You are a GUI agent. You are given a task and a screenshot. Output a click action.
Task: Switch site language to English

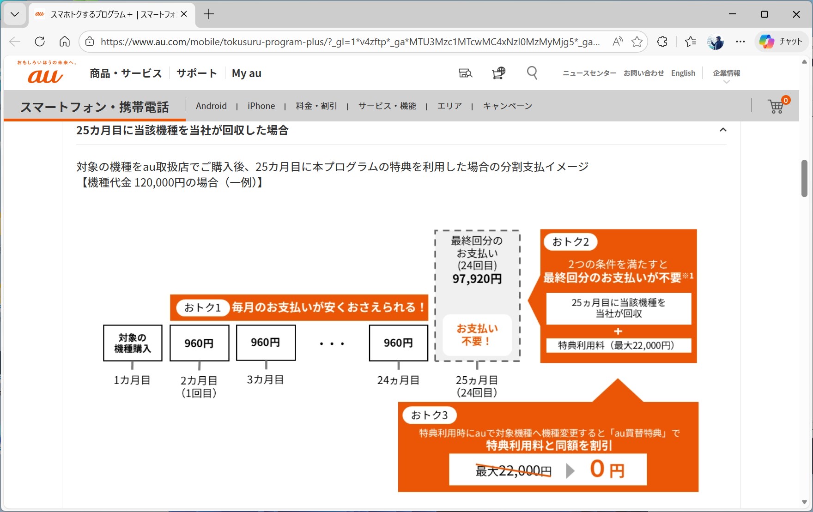[x=683, y=73]
